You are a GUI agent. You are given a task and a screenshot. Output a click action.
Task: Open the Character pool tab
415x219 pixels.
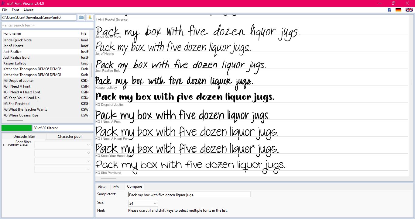(69, 136)
